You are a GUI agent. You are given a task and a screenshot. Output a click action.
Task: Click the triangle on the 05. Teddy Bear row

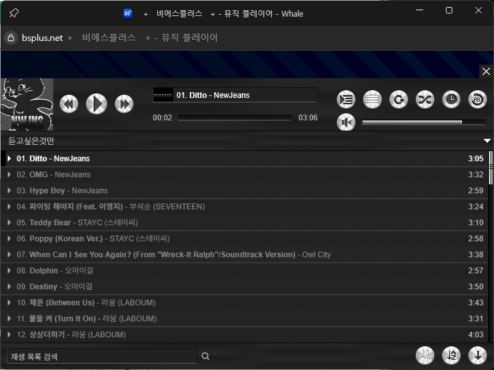[9, 223]
